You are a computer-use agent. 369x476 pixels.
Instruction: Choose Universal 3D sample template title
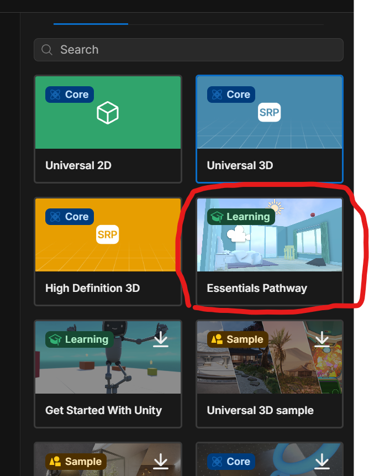[x=260, y=410]
